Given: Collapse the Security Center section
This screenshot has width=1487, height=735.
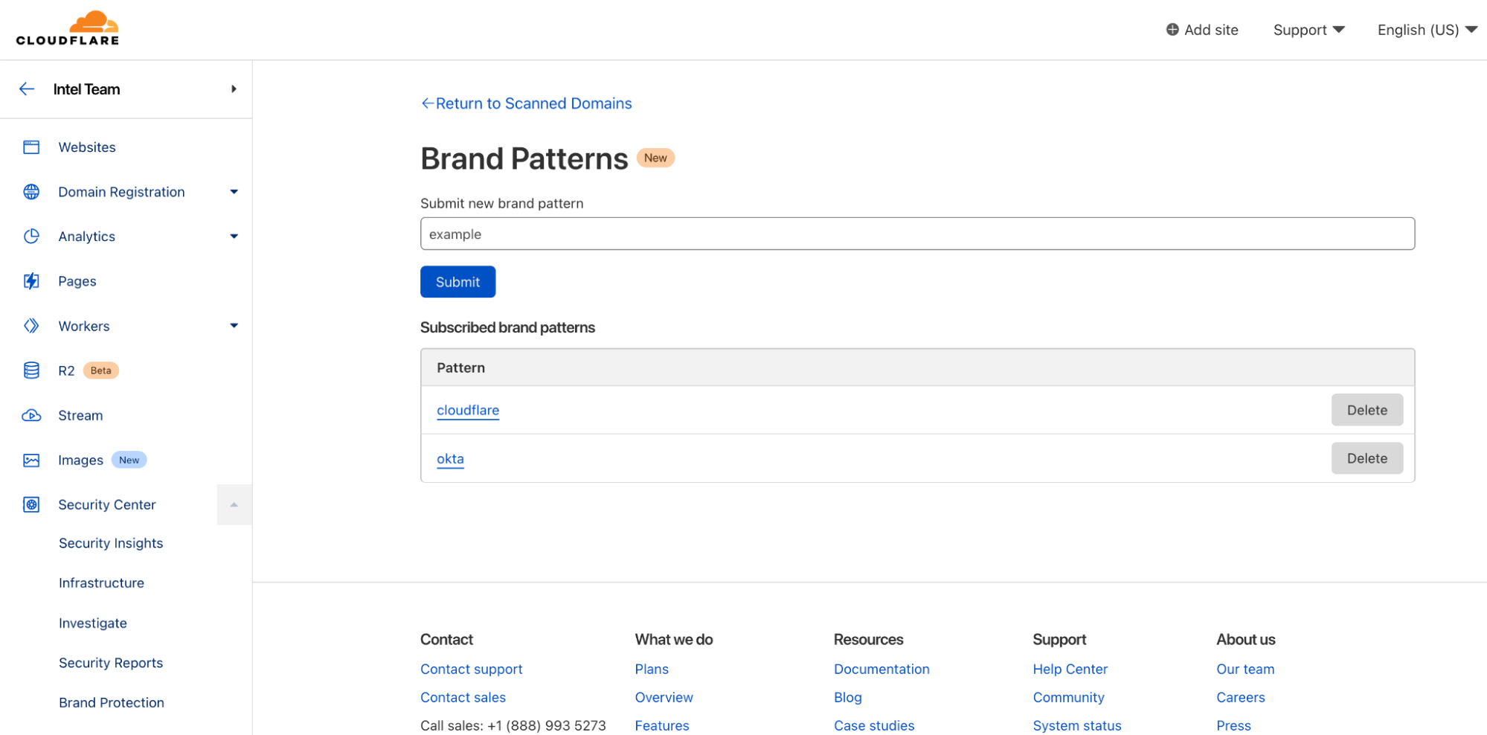Looking at the screenshot, I should [234, 505].
